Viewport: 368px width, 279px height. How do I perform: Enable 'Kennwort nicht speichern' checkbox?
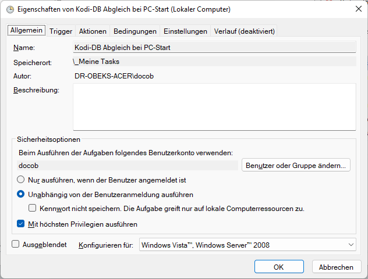(33, 208)
